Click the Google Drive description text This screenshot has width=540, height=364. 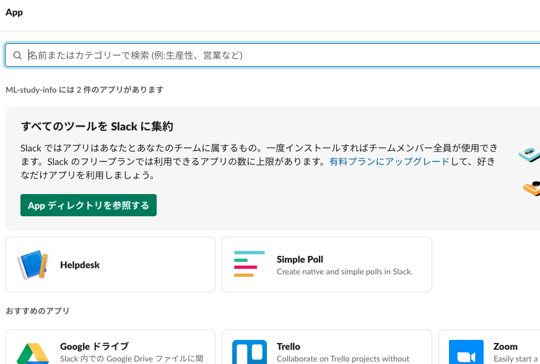131,359
